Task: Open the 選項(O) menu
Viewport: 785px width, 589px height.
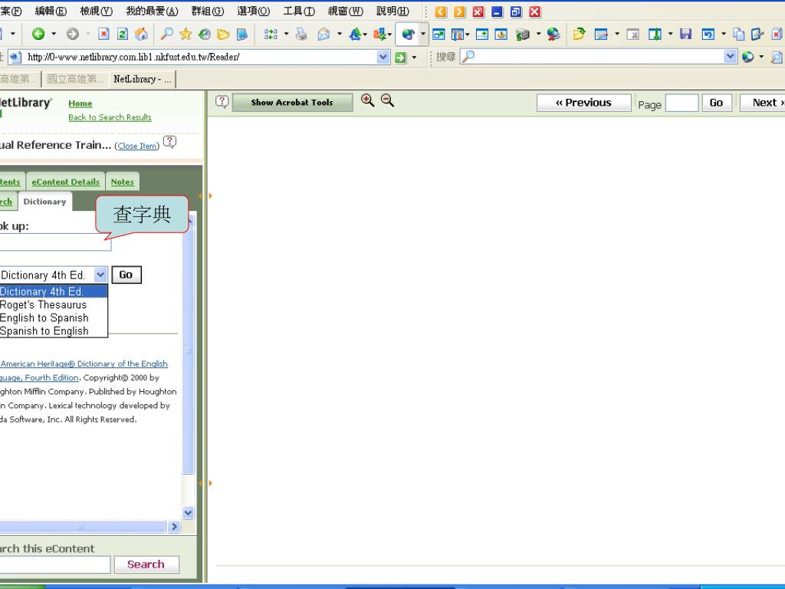Action: (x=253, y=11)
